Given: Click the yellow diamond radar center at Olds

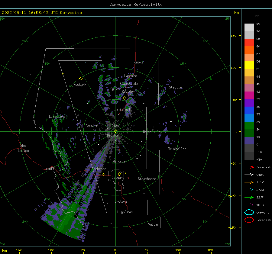Looking at the screenshot, I should 115,131.
